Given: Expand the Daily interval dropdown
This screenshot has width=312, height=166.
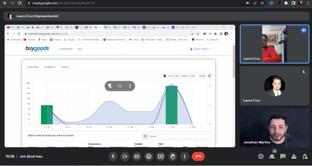Looking at the screenshot, I should (x=202, y=76).
